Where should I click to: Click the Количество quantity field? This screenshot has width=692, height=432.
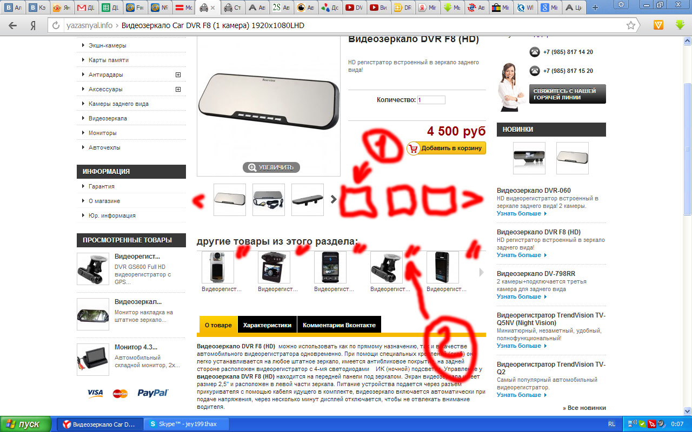[431, 100]
